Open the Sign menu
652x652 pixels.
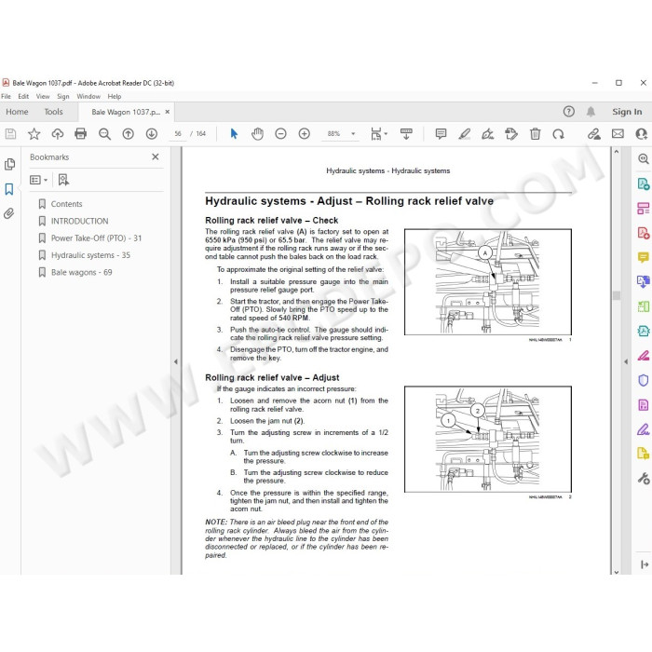click(x=63, y=97)
